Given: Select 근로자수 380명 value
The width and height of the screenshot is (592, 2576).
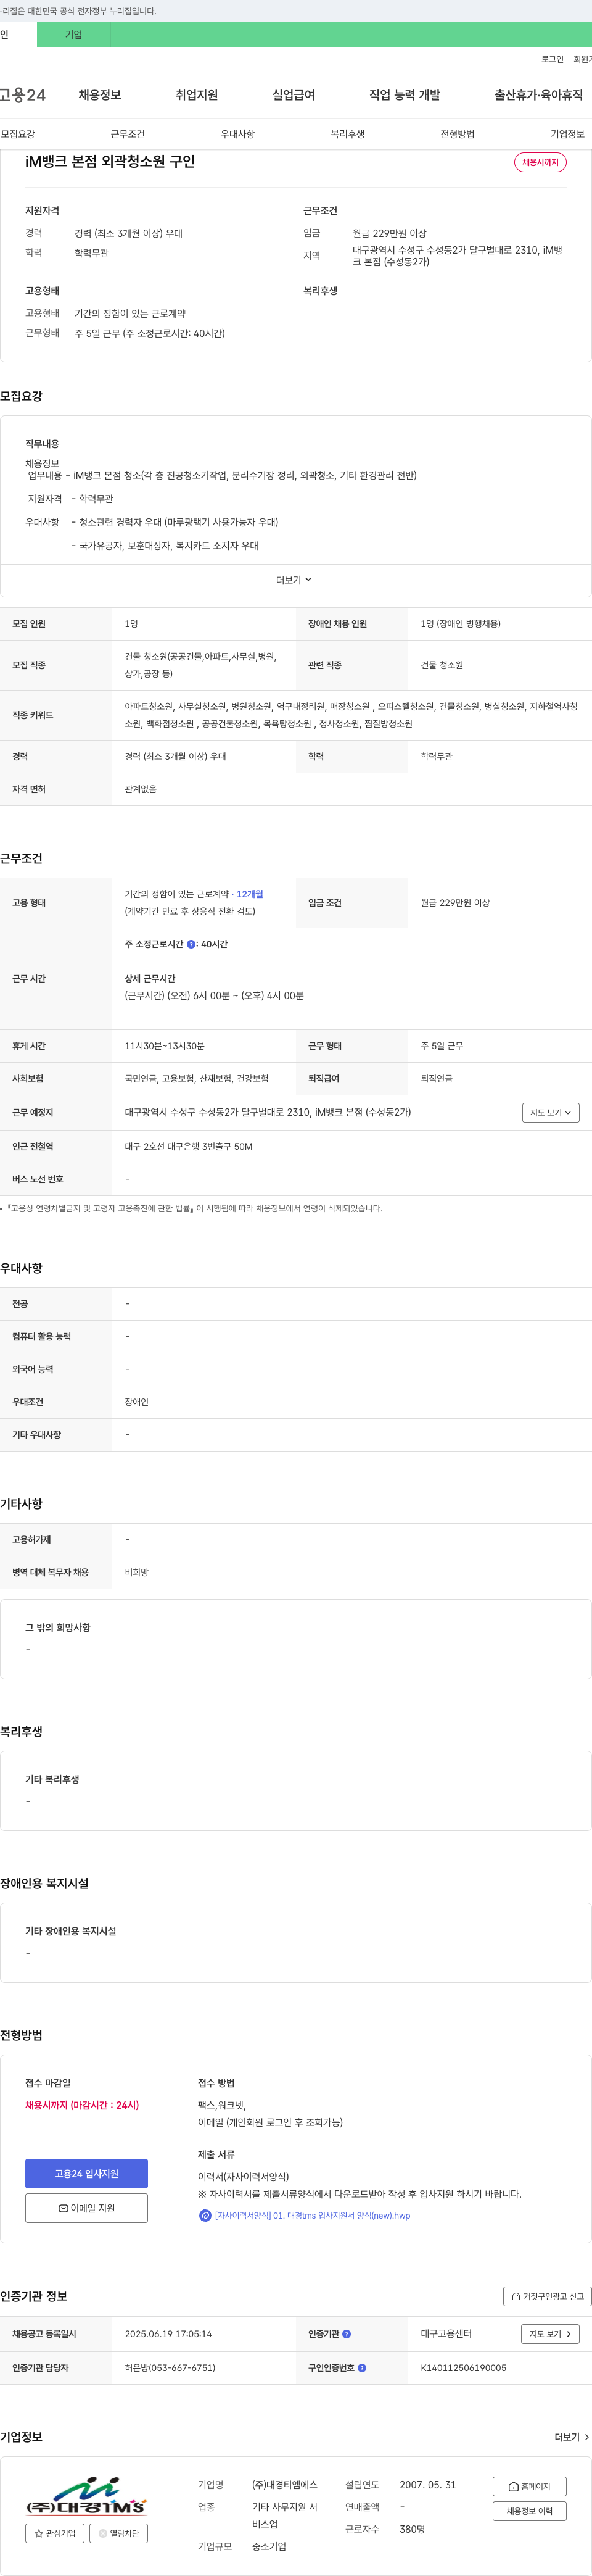Looking at the screenshot, I should [412, 2529].
